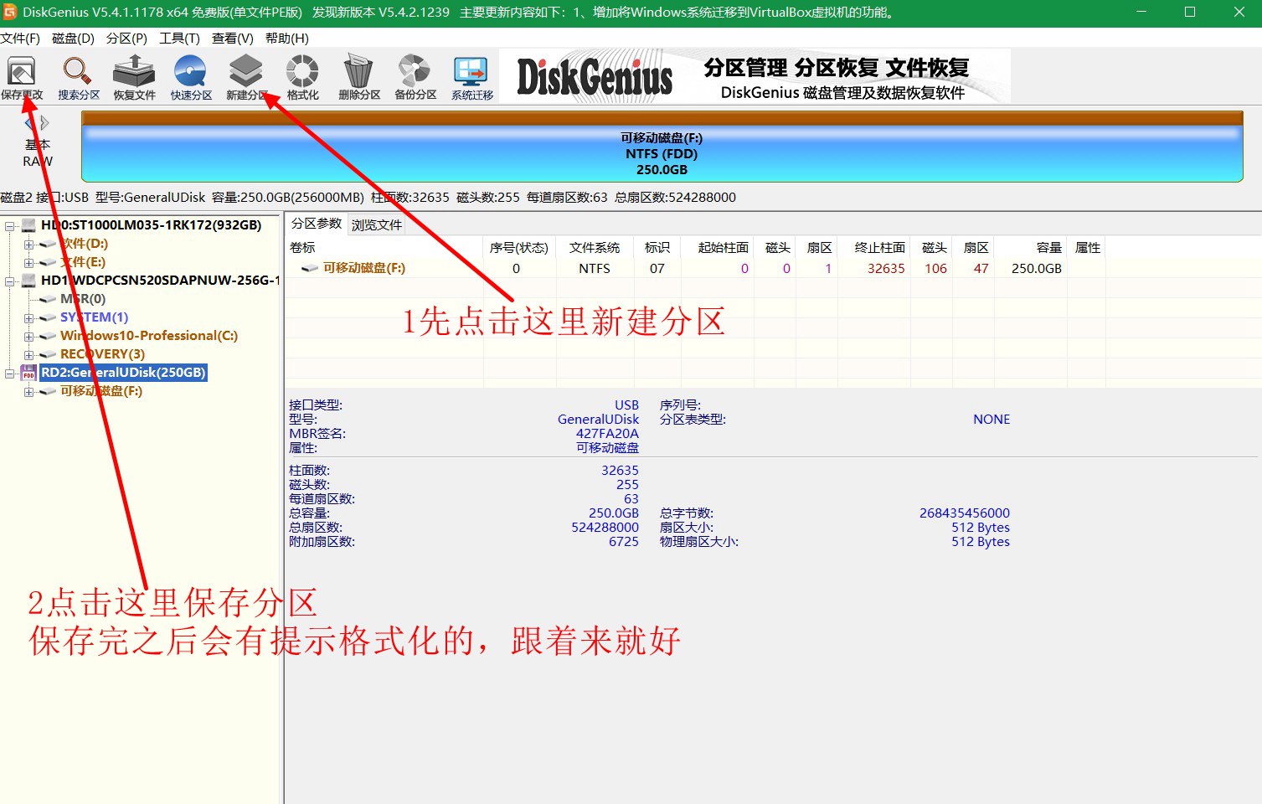Screen dimensions: 1262x804
Task: Switch to the 浏览文件 tab
Action: [x=376, y=225]
